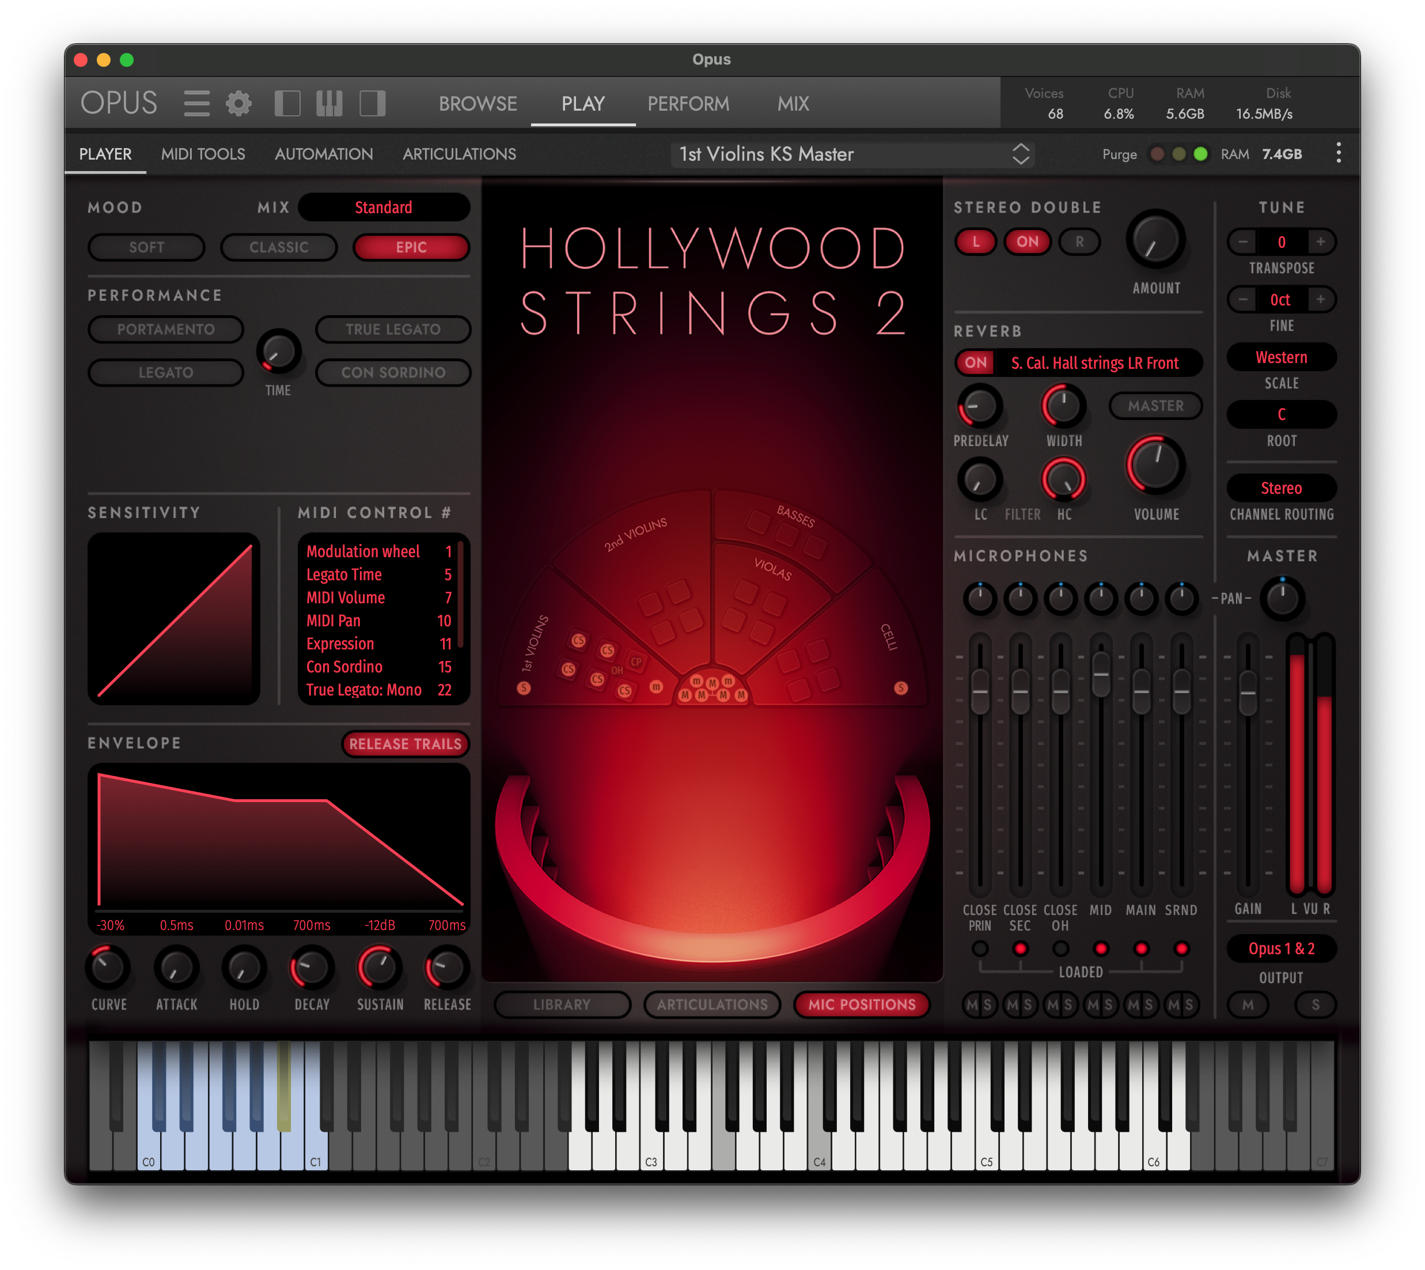Select Modulation wheel in MIDI Control list
Viewport: 1425px width, 1270px height.
(x=380, y=551)
